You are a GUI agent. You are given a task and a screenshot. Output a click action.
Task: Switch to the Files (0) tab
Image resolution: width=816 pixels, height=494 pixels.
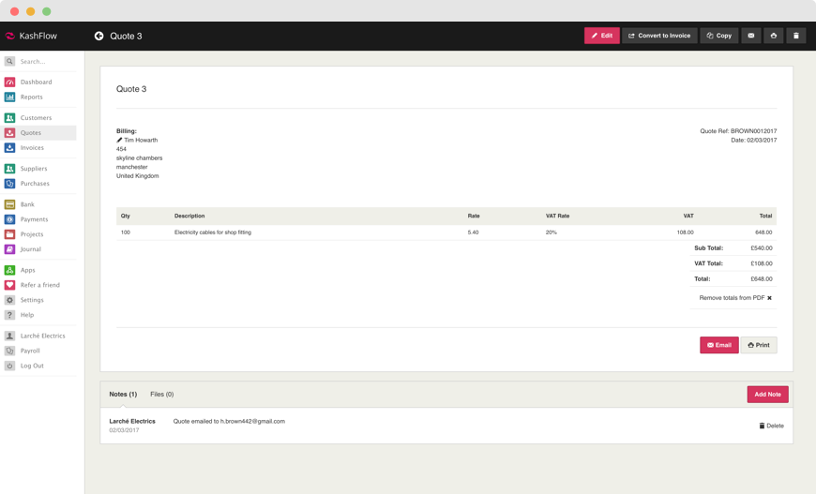[162, 395]
